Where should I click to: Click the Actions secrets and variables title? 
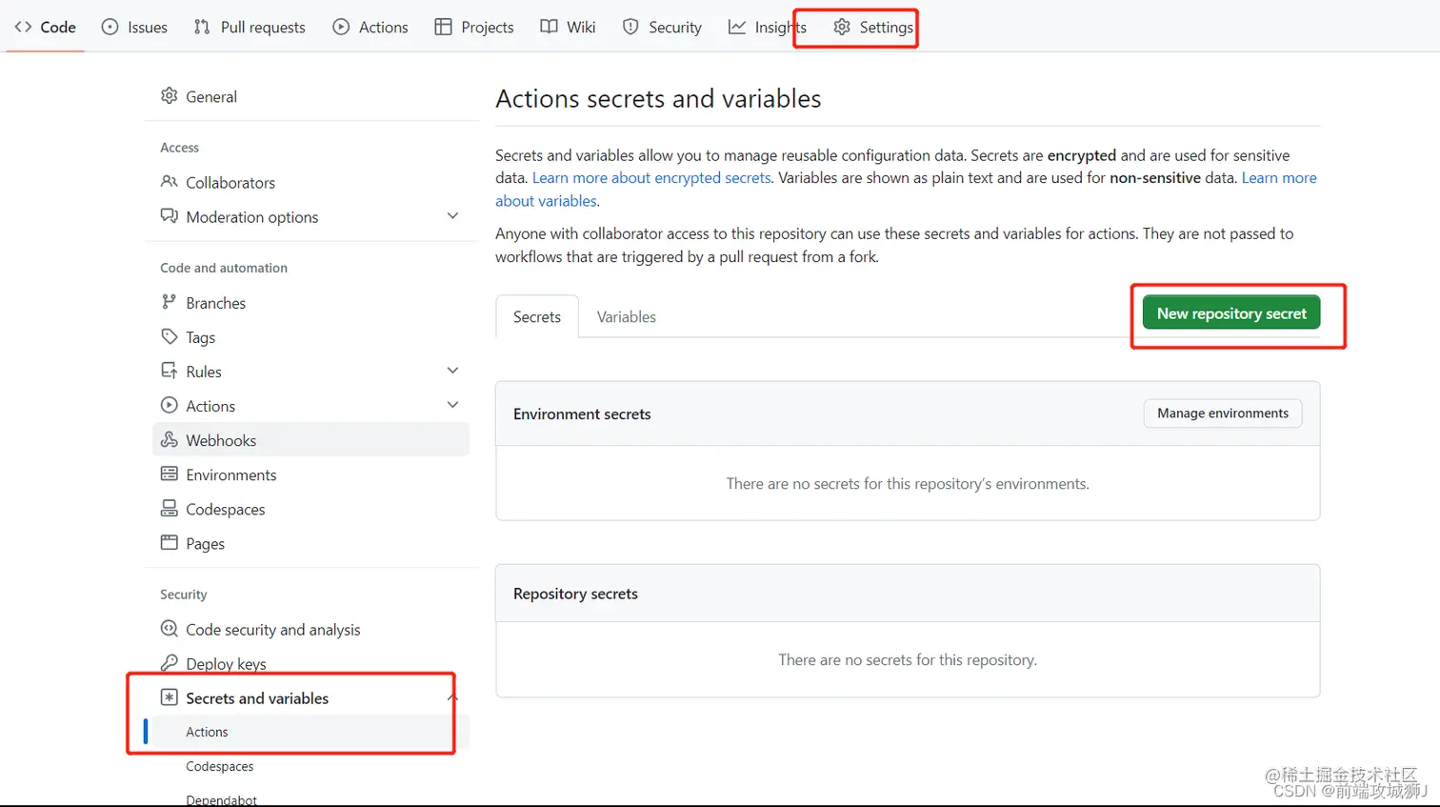click(x=658, y=98)
